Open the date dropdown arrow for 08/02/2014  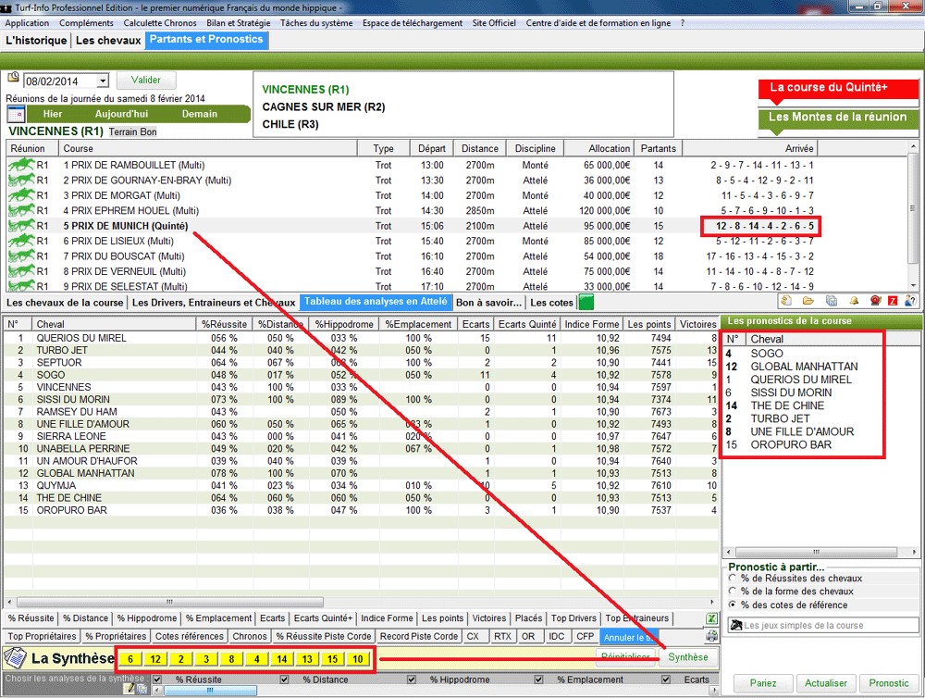103,81
